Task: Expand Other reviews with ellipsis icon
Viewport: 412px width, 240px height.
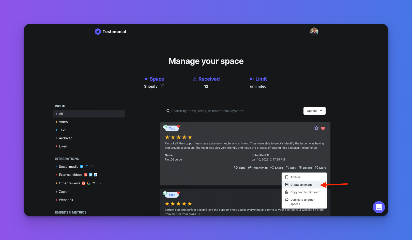Action: point(99,183)
